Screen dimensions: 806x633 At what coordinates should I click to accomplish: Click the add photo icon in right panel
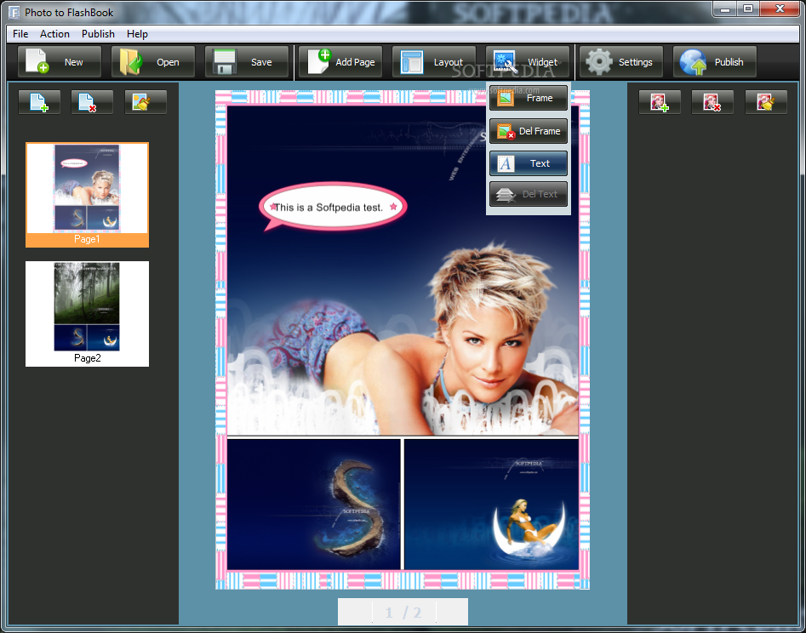click(660, 102)
